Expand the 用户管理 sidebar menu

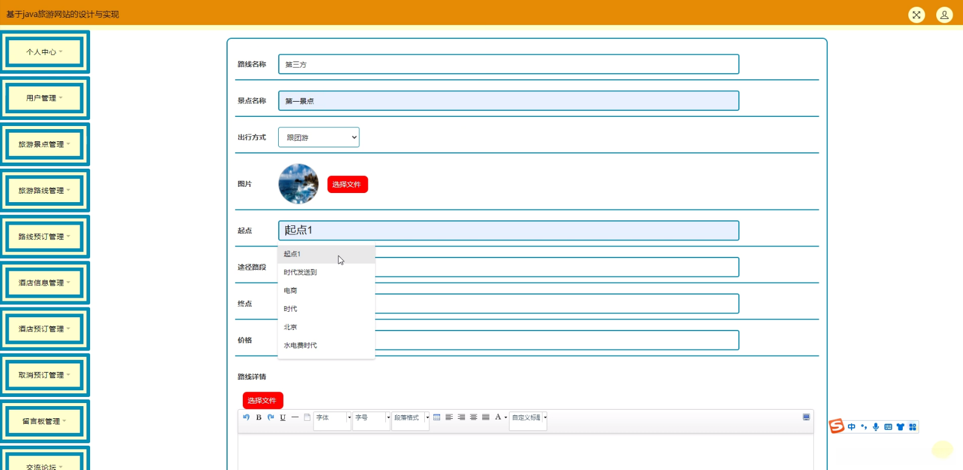[45, 98]
